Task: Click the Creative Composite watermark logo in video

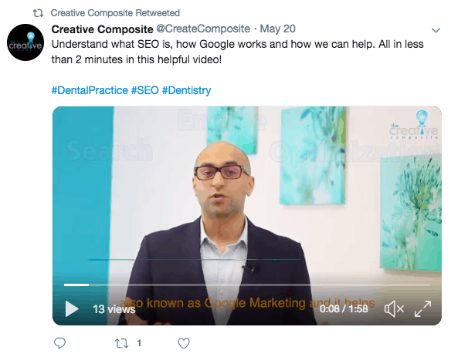Action: [414, 125]
